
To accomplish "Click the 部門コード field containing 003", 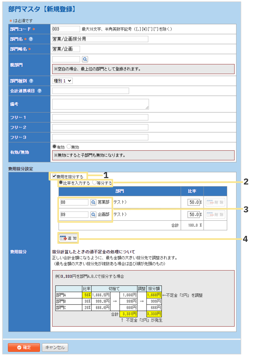I will (66, 29).
